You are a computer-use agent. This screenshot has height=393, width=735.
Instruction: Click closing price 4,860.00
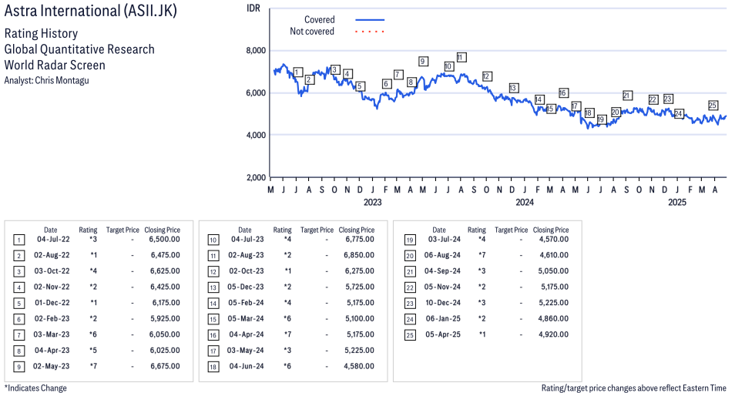tap(554, 318)
